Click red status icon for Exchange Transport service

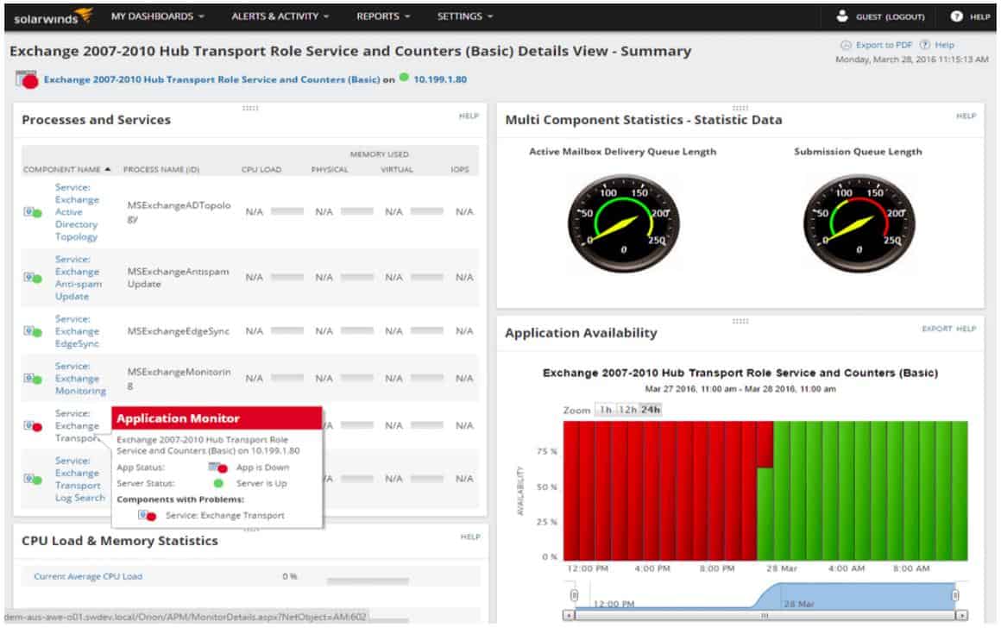point(33,425)
